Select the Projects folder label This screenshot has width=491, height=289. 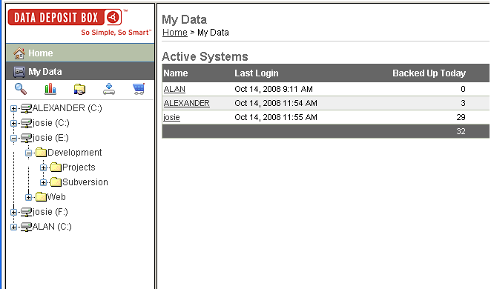[79, 167]
